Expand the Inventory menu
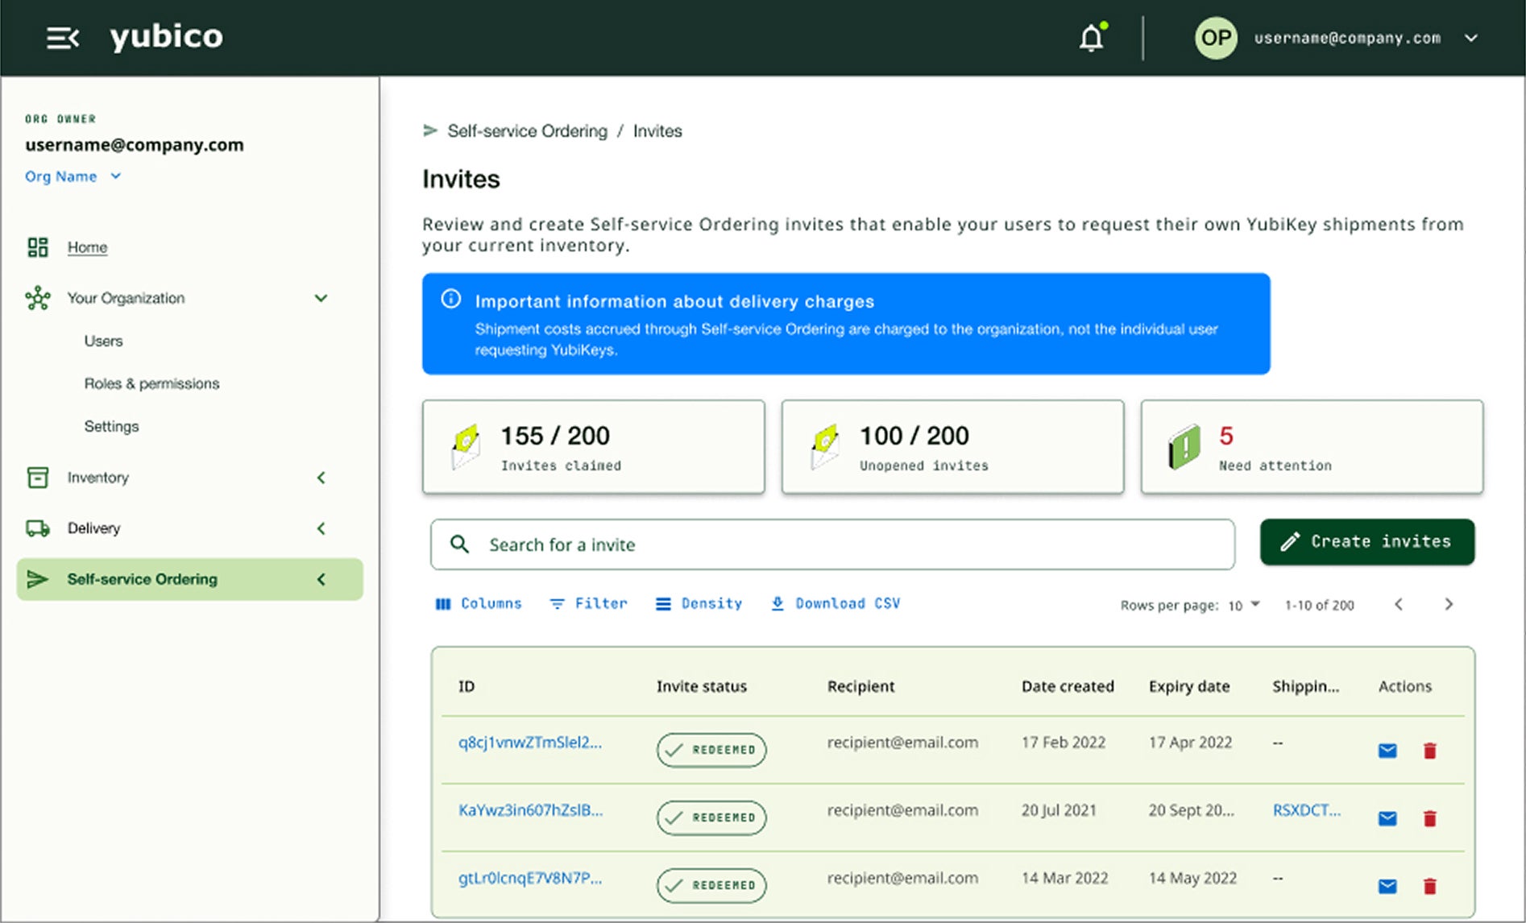The image size is (1526, 923). [x=321, y=478]
